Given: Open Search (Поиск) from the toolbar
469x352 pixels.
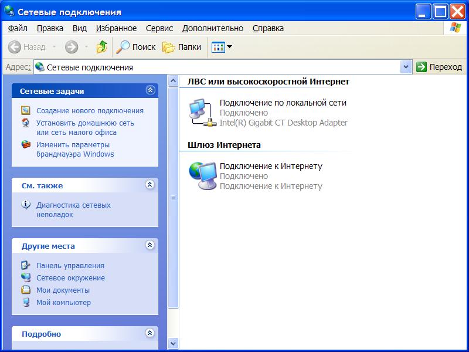Looking at the screenshot, I should click(x=135, y=47).
